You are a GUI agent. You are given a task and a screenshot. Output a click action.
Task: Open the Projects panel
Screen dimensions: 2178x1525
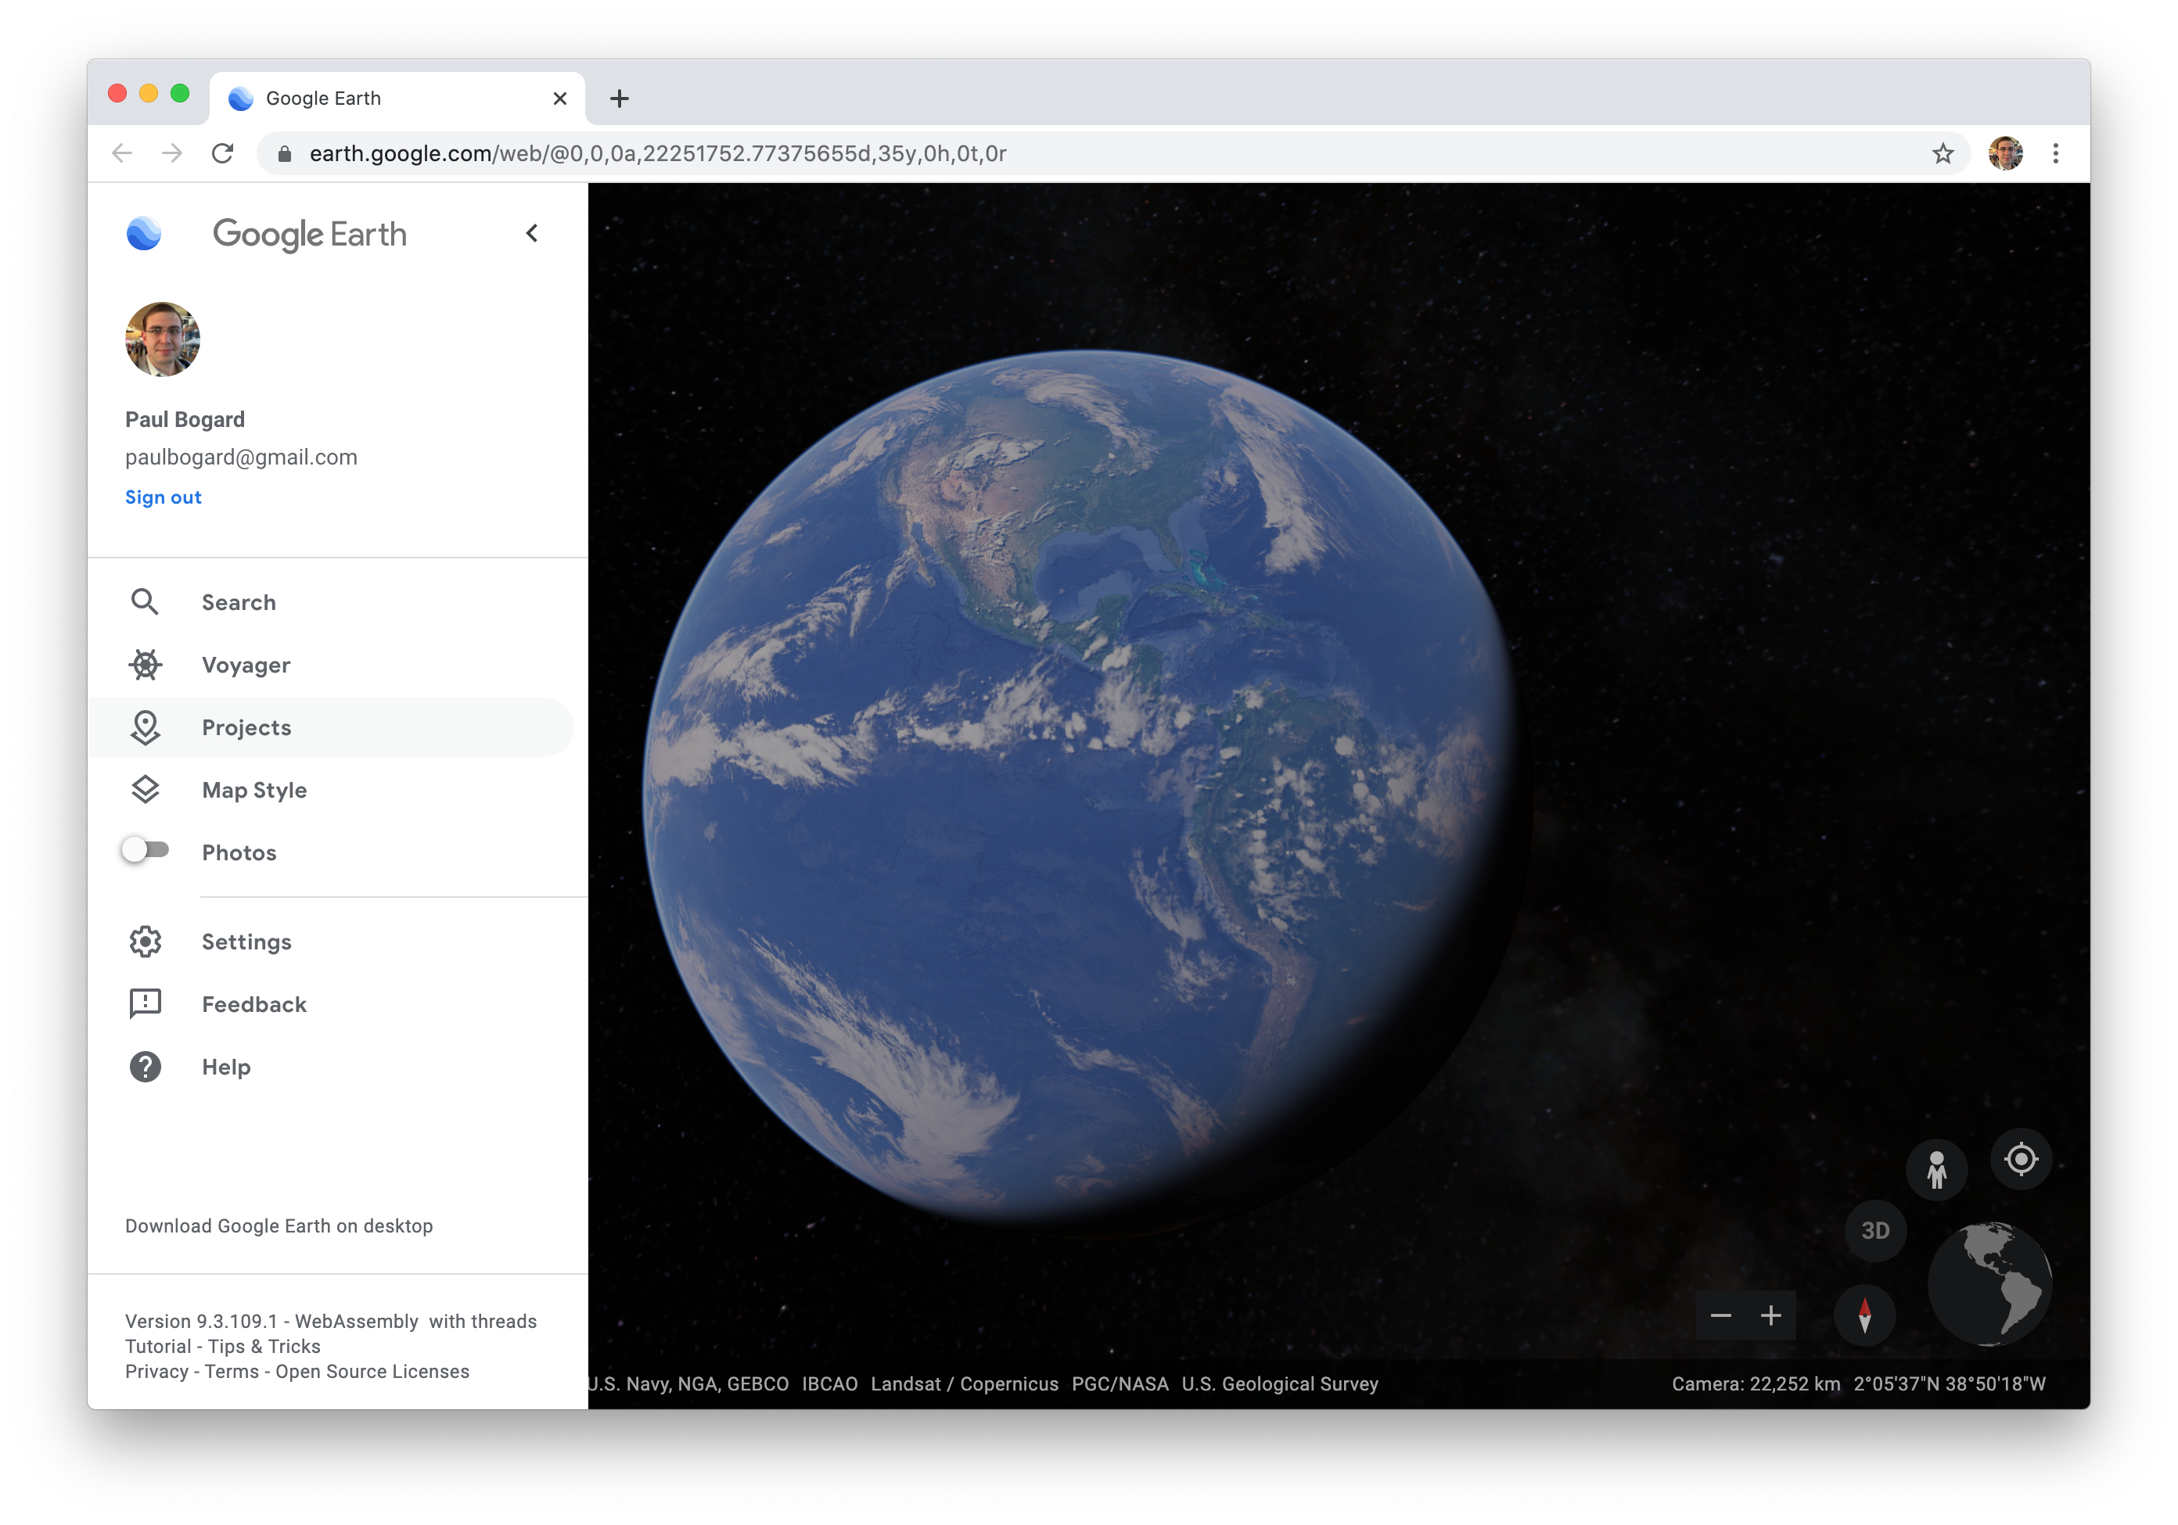click(x=246, y=727)
